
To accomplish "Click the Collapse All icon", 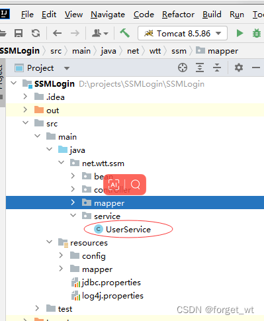I will 217,68.
